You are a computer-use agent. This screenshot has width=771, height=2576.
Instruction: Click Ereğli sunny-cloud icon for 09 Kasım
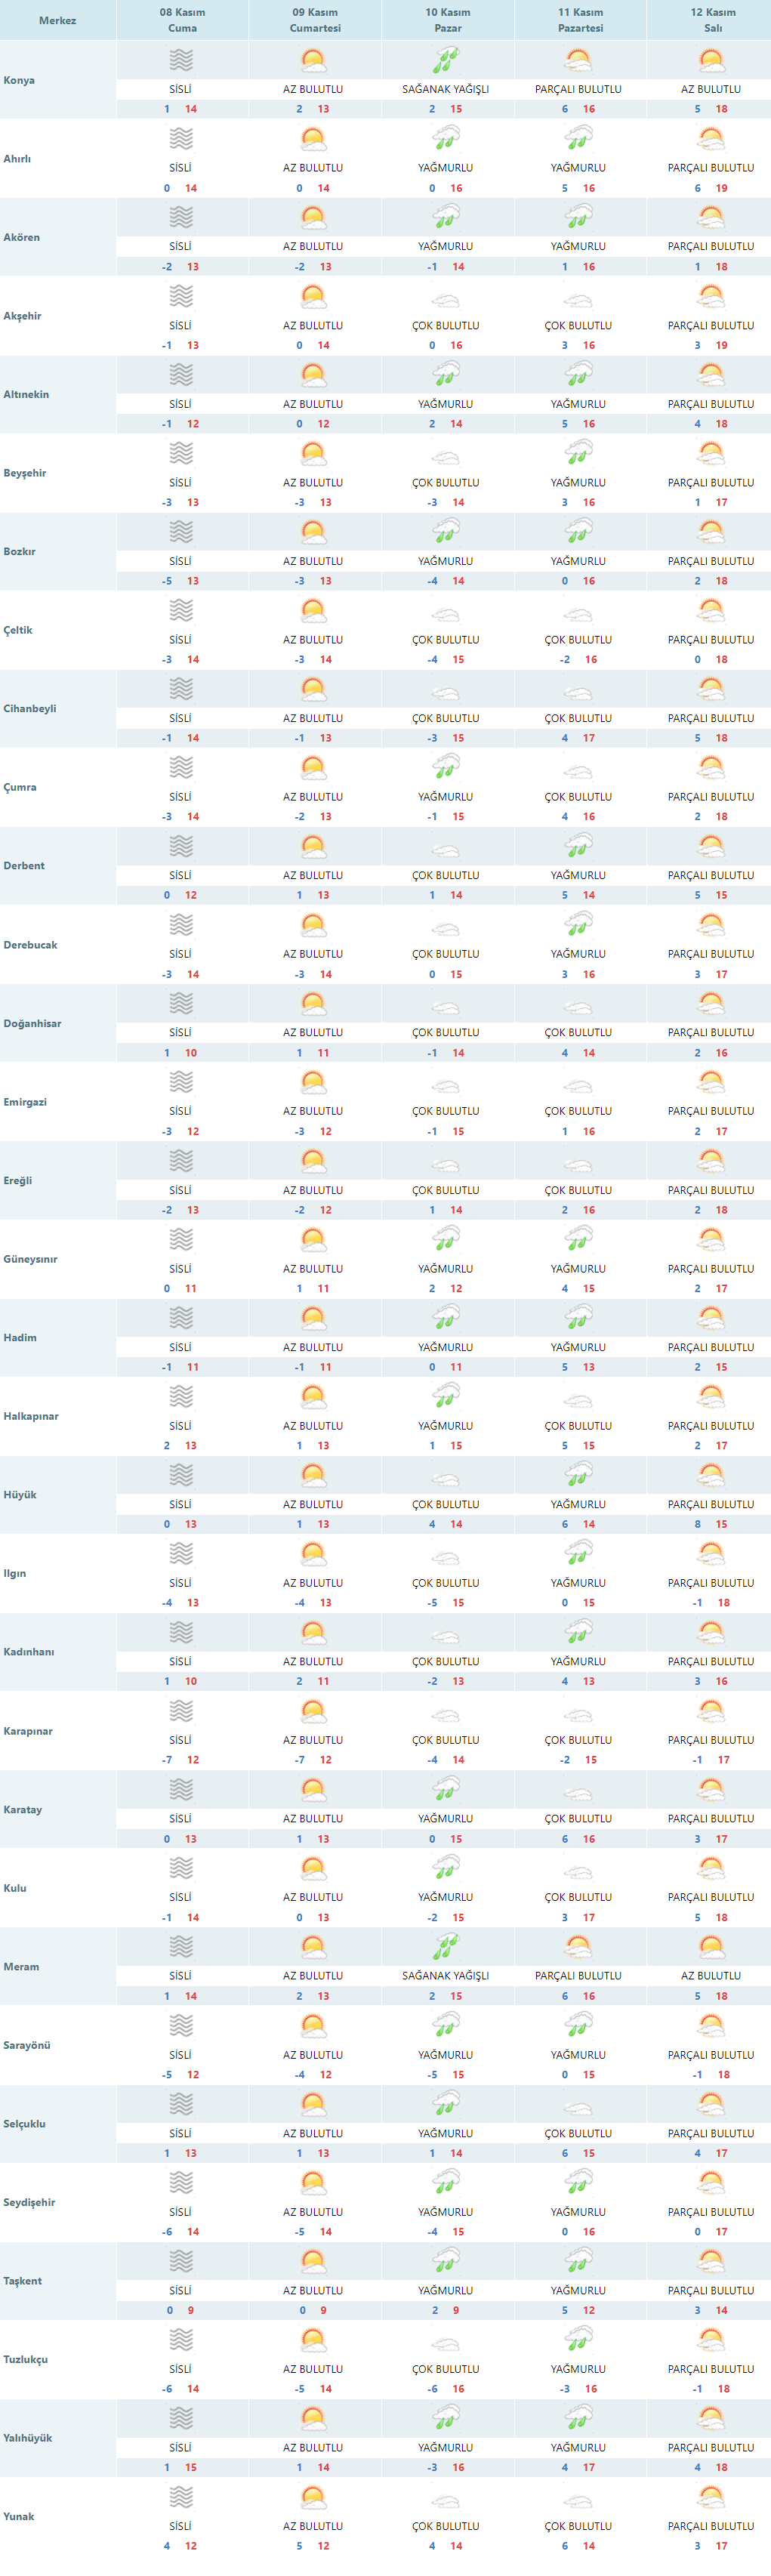tap(313, 1161)
